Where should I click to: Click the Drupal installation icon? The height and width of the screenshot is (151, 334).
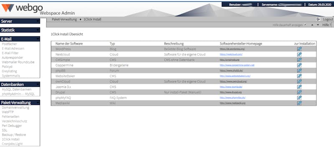coord(299,92)
